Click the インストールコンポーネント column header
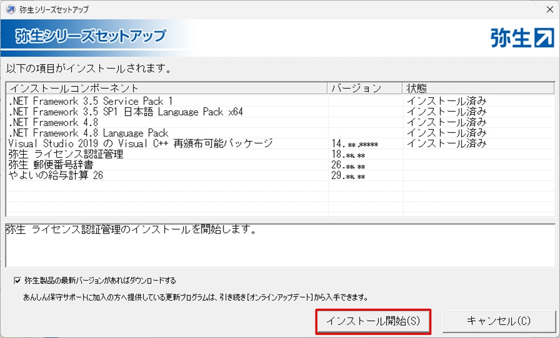The height and width of the screenshot is (338, 560). click(74, 88)
